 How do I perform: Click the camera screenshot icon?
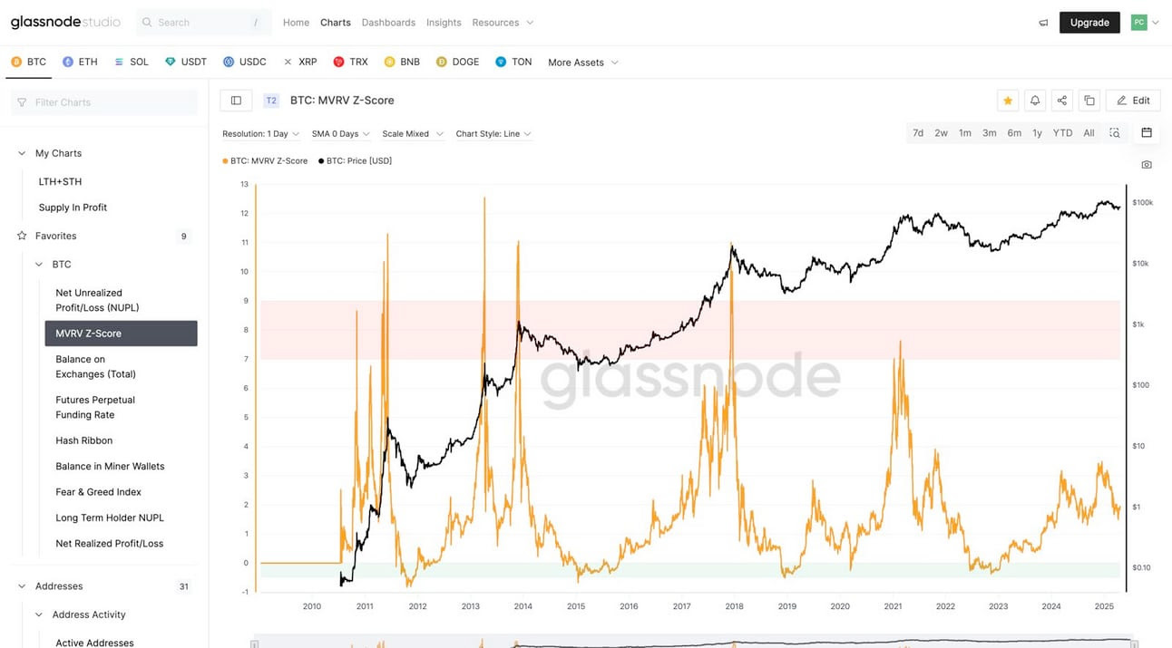pyautogui.click(x=1146, y=164)
